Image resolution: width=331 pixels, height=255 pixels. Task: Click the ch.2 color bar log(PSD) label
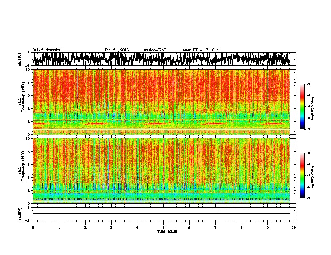(313, 177)
